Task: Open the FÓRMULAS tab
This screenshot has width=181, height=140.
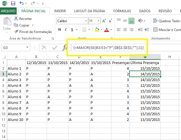Action: [x=122, y=11]
